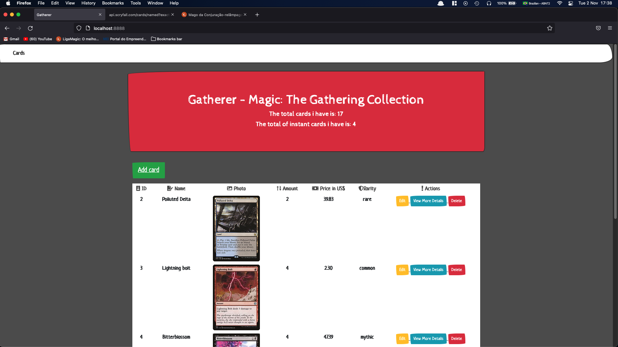Click the Amount column header
This screenshot has height=347, width=618.
tap(287, 189)
